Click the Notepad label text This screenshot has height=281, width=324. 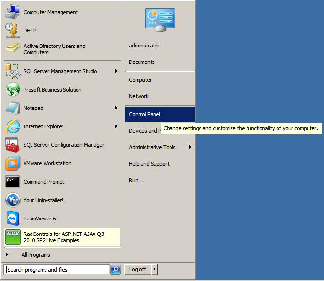(x=33, y=108)
